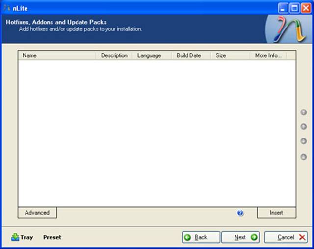
Task: Open the Preset menu
Action: [52, 237]
